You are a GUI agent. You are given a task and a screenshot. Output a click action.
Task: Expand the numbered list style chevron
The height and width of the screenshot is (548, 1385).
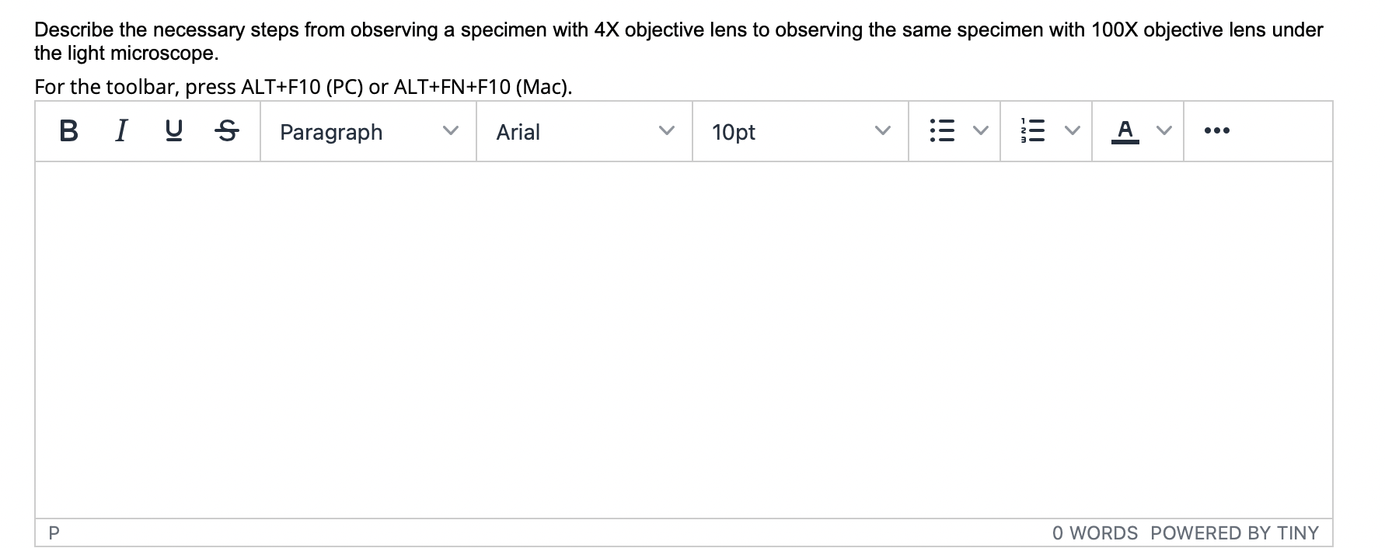tap(1073, 132)
